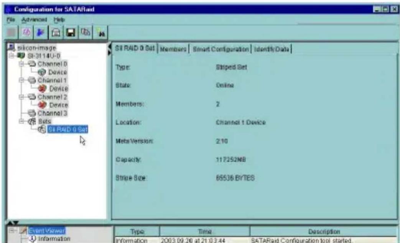Screen dimensions: 400x243
Task: Select the Information label under Event Viewer
Action: point(54,239)
